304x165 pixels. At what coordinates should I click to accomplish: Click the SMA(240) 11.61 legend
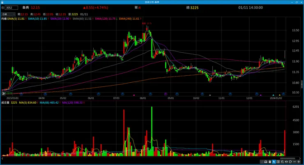pyautogui.click(x=129, y=19)
